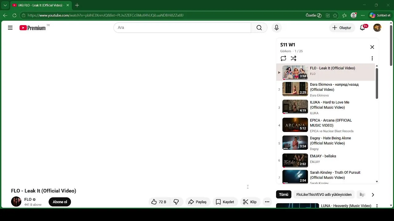
Task: Select EPICA - Arcana playlist entry
Action: coord(325,125)
